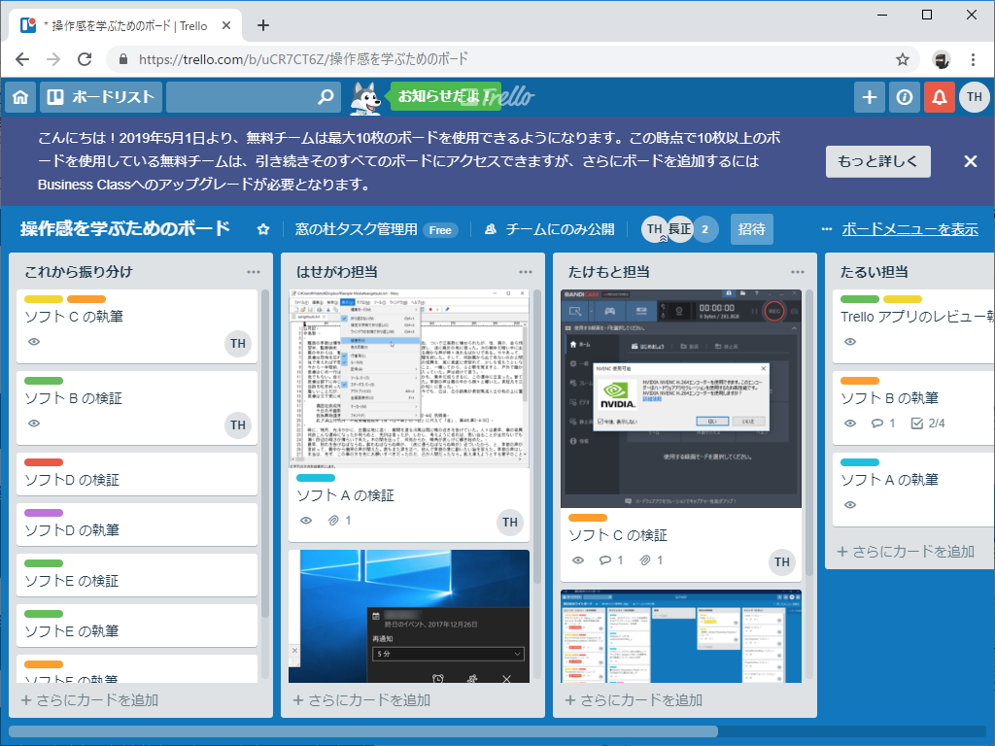Open the notifications bell

click(940, 96)
